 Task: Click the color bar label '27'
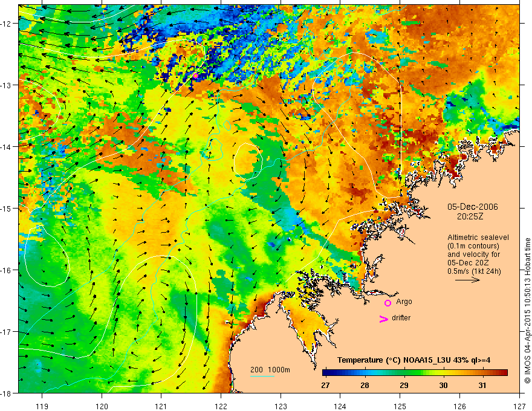pos(325,385)
